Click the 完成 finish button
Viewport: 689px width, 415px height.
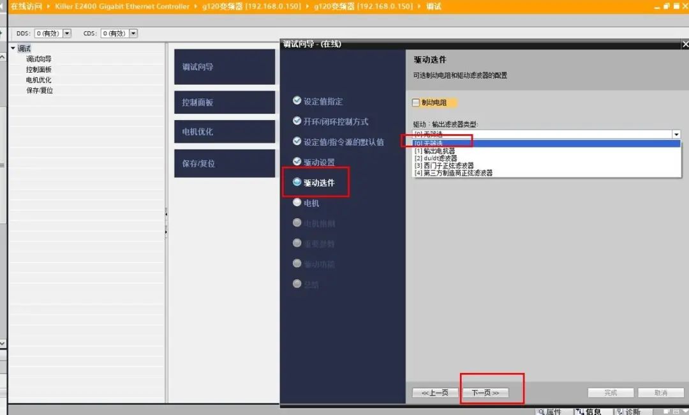click(x=611, y=393)
